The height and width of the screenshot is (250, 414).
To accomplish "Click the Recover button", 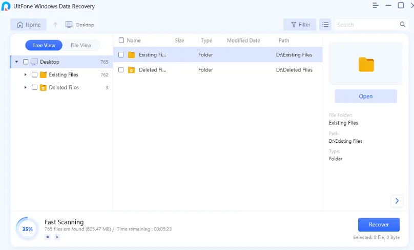I will click(379, 225).
